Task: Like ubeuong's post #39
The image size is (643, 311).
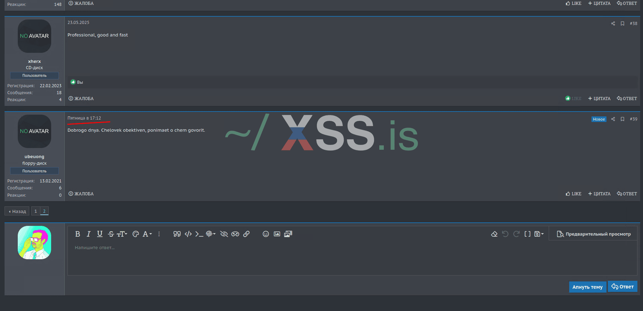Action: click(573, 194)
